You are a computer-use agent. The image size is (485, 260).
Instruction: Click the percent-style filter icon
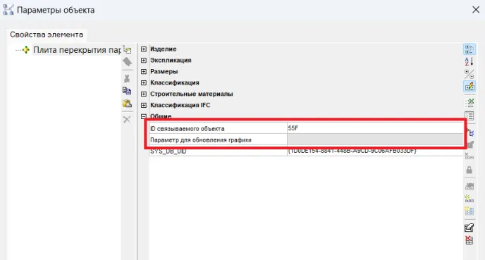pyautogui.click(x=469, y=74)
